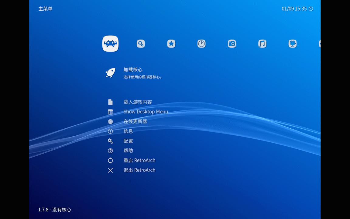
Task: Open the 配置 menu item
Action: (x=128, y=141)
